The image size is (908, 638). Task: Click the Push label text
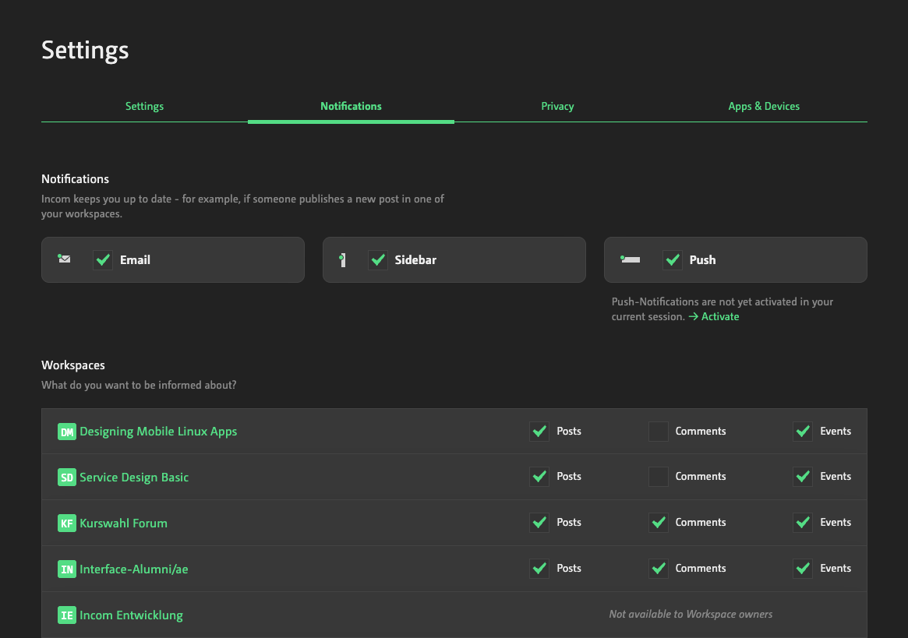coord(702,260)
